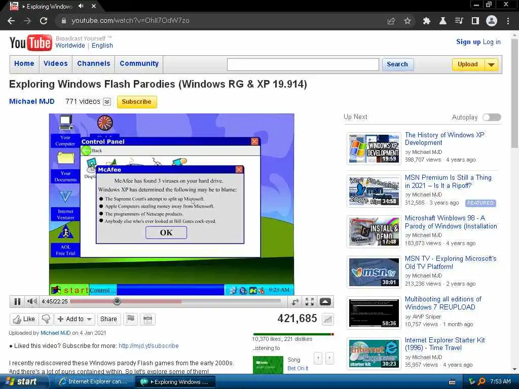Flag the video as inappropriate
The image size is (519, 389).
click(131, 319)
